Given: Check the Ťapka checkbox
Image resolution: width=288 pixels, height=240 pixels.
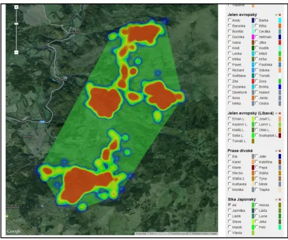Looking at the screenshot, I should click(x=256, y=189).
